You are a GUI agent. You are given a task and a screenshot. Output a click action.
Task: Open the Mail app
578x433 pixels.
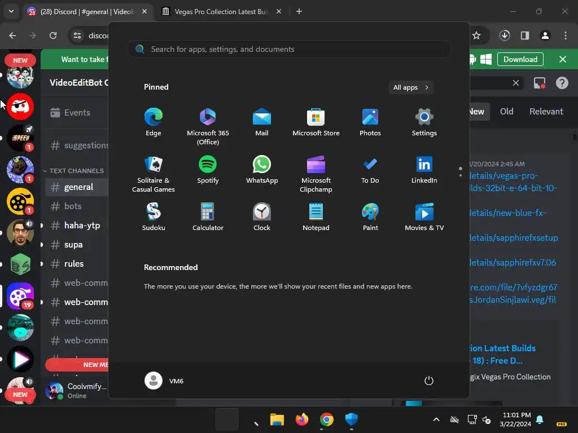[x=262, y=122]
